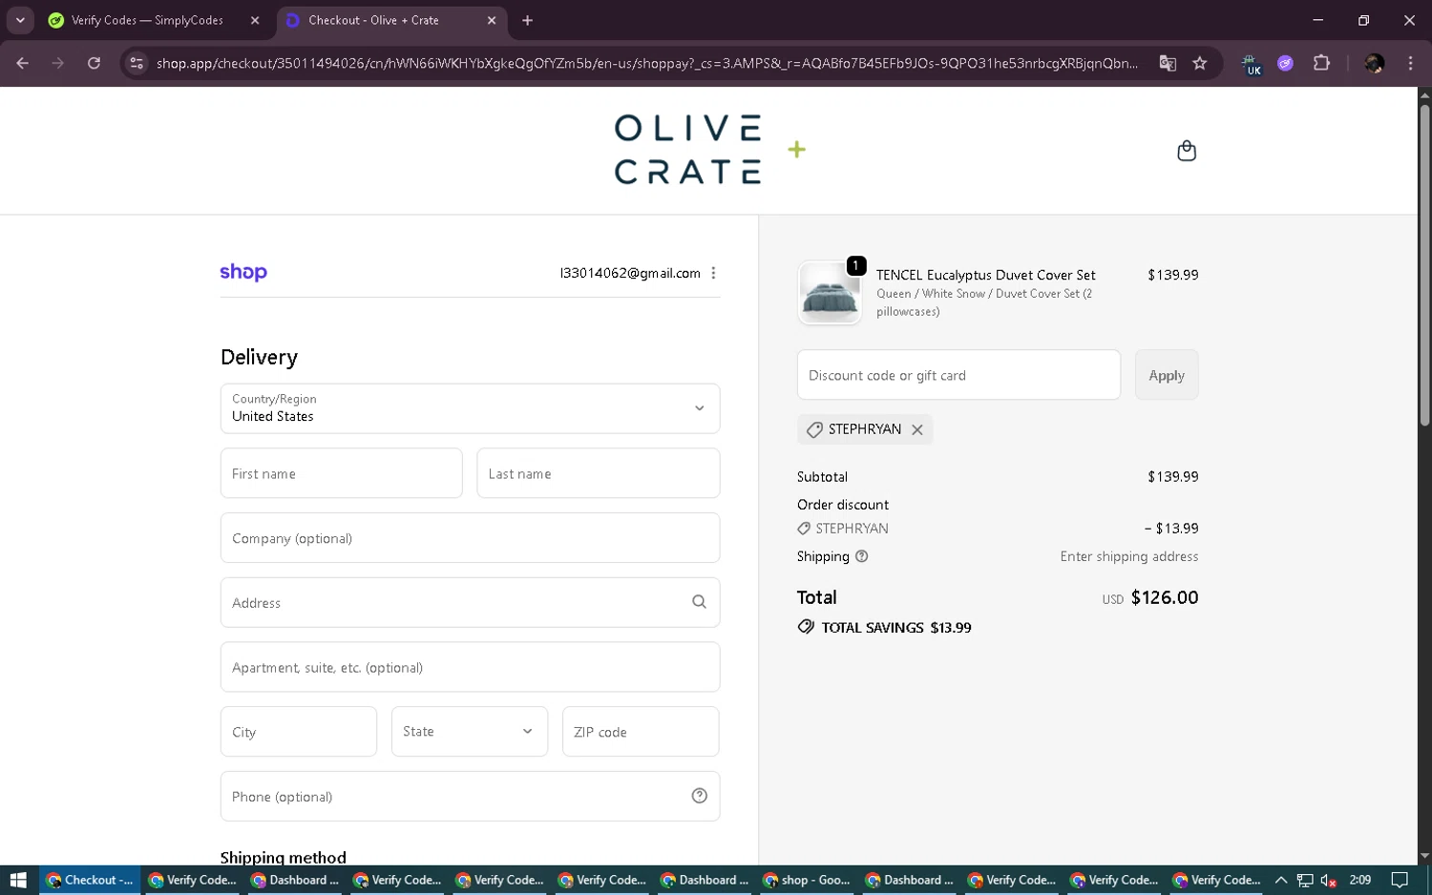Image resolution: width=1432 pixels, height=895 pixels.
Task: Focus the Company (optional) field
Action: point(470,538)
